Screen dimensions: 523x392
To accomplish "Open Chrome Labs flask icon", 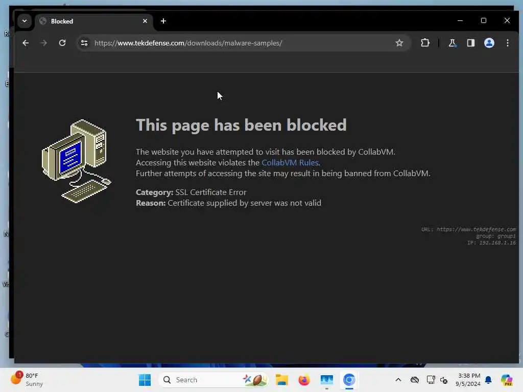I will [x=452, y=43].
